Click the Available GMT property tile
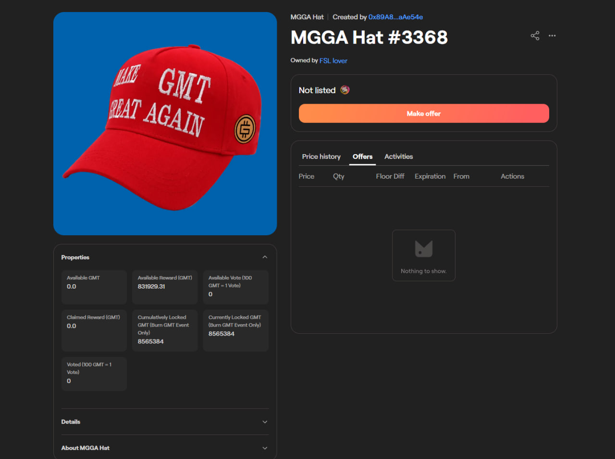Image resolution: width=615 pixels, height=459 pixels. click(94, 287)
